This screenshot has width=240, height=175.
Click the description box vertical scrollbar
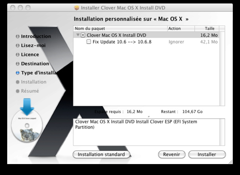point(222,132)
